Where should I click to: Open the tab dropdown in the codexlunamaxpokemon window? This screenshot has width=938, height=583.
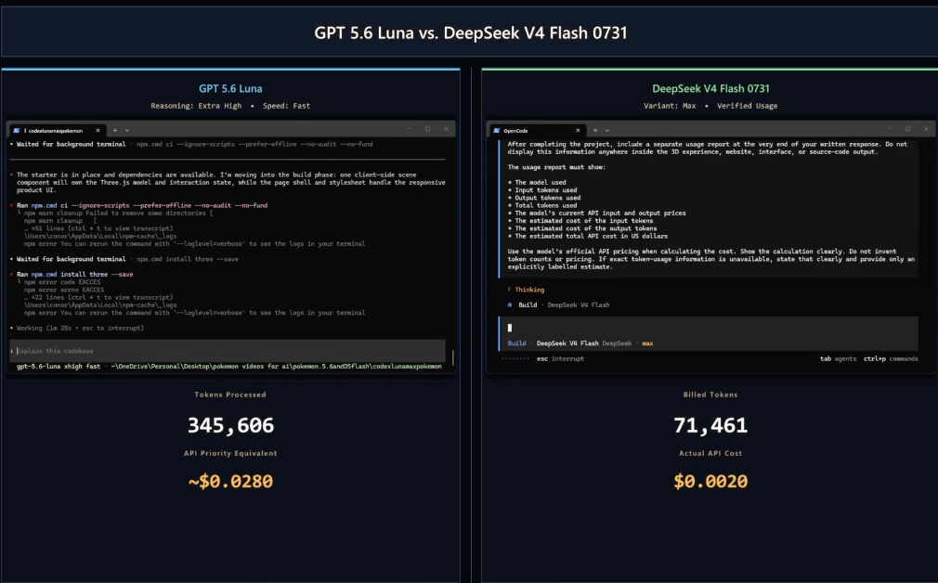[127, 130]
